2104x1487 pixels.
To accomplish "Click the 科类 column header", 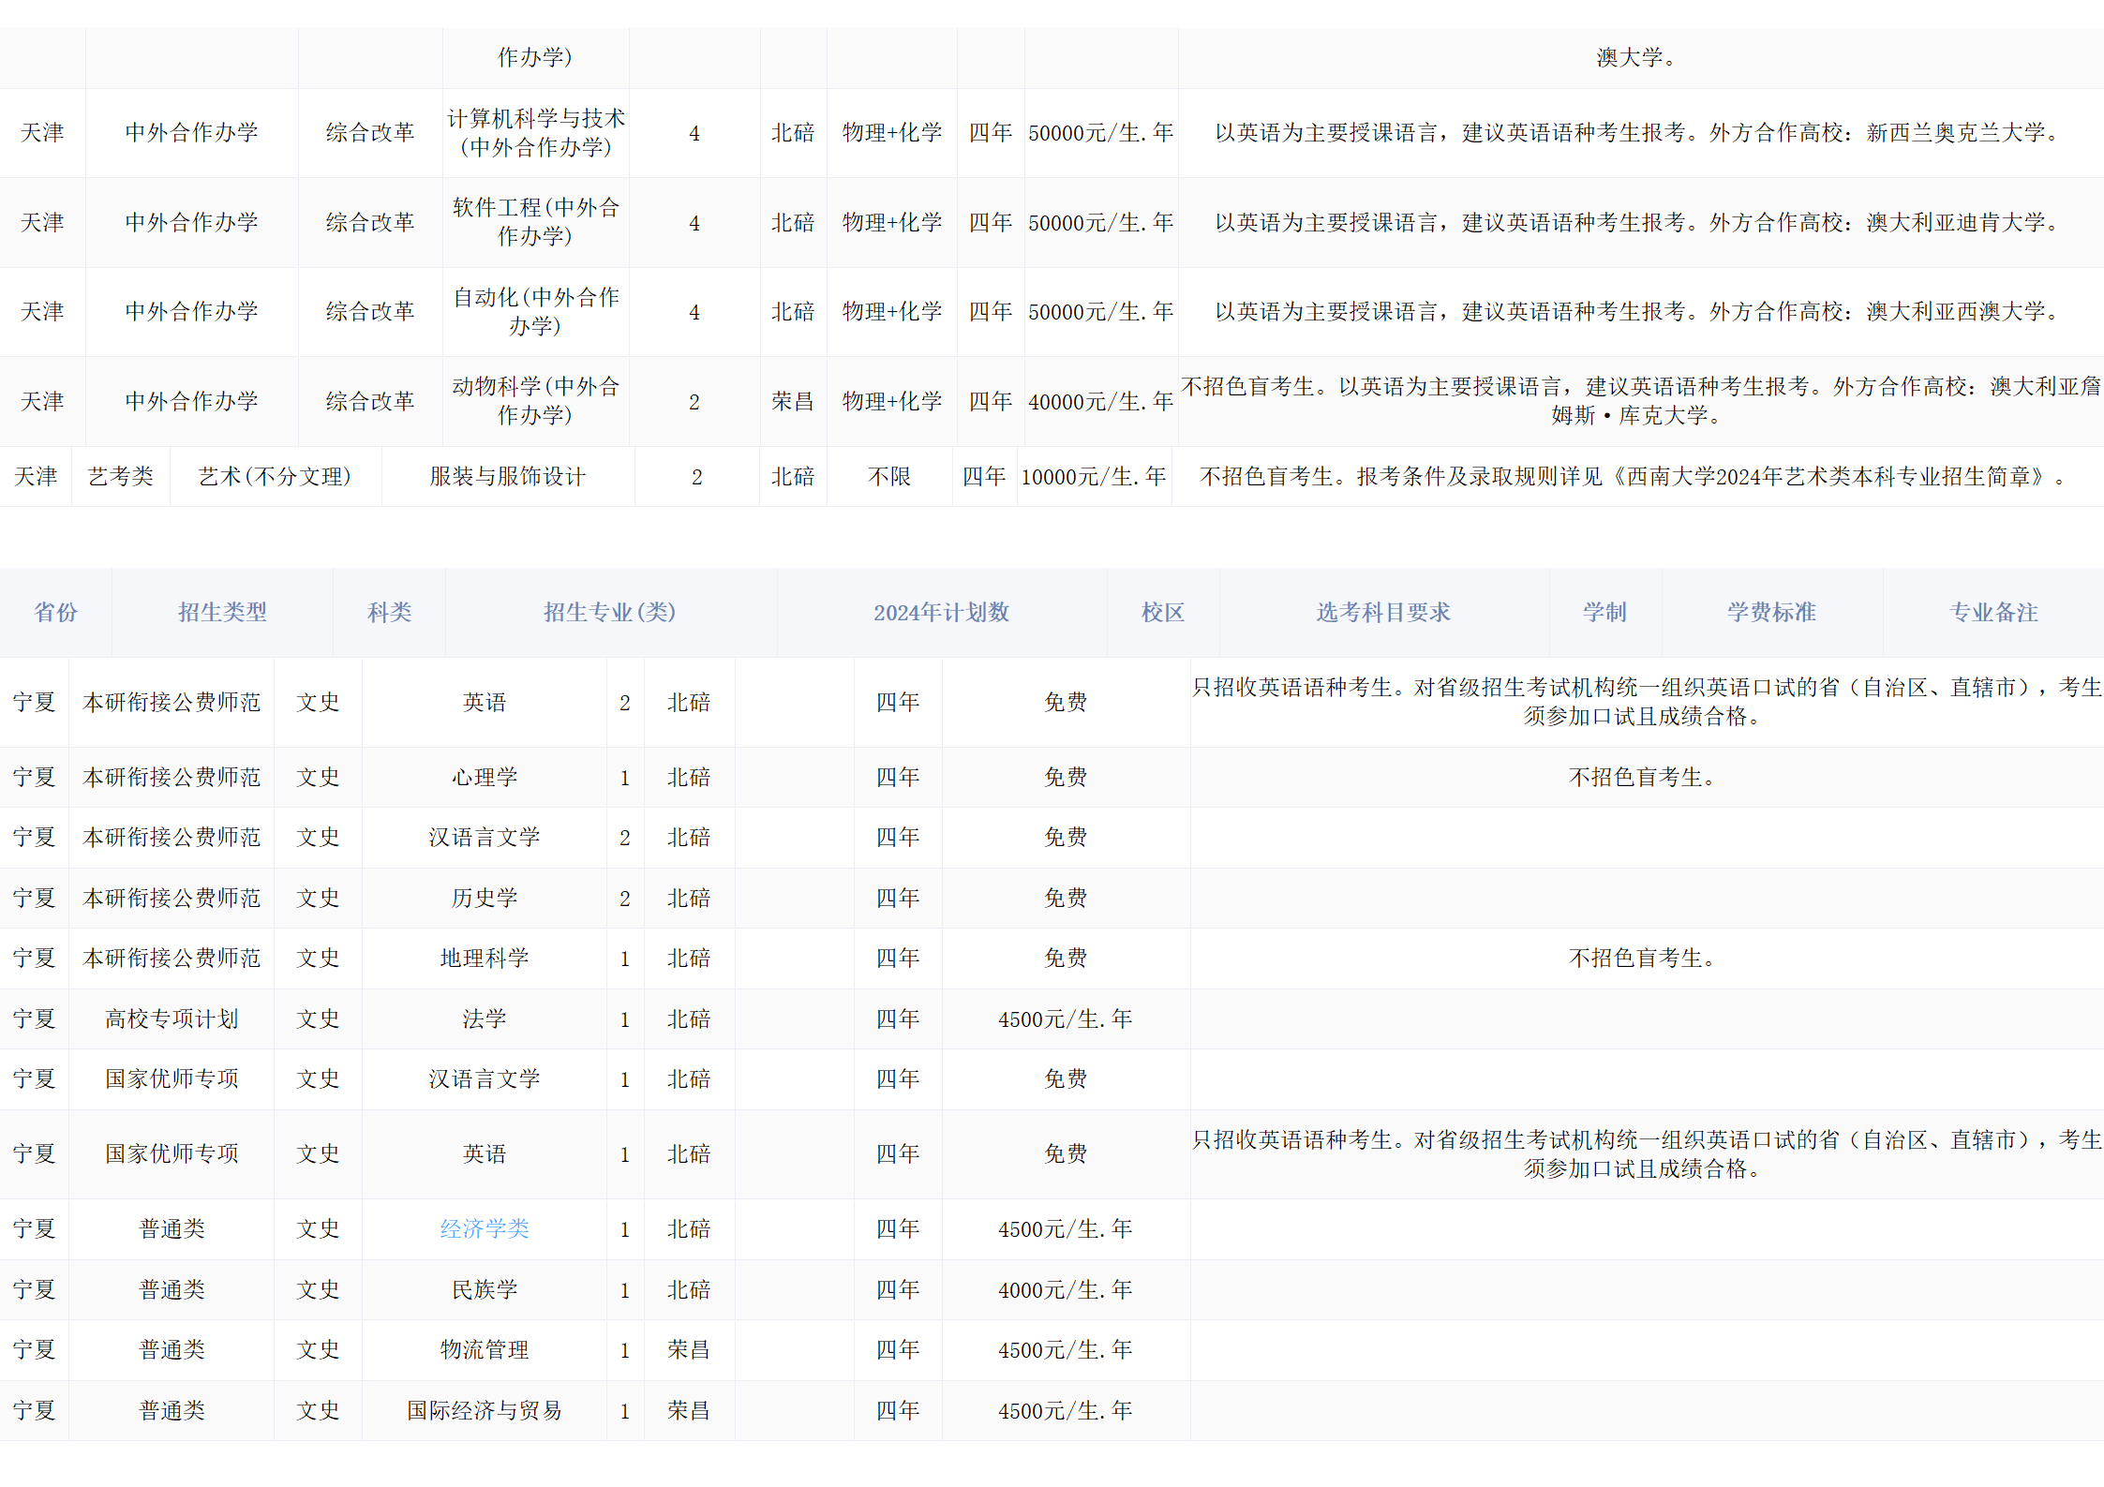I will tap(389, 612).
